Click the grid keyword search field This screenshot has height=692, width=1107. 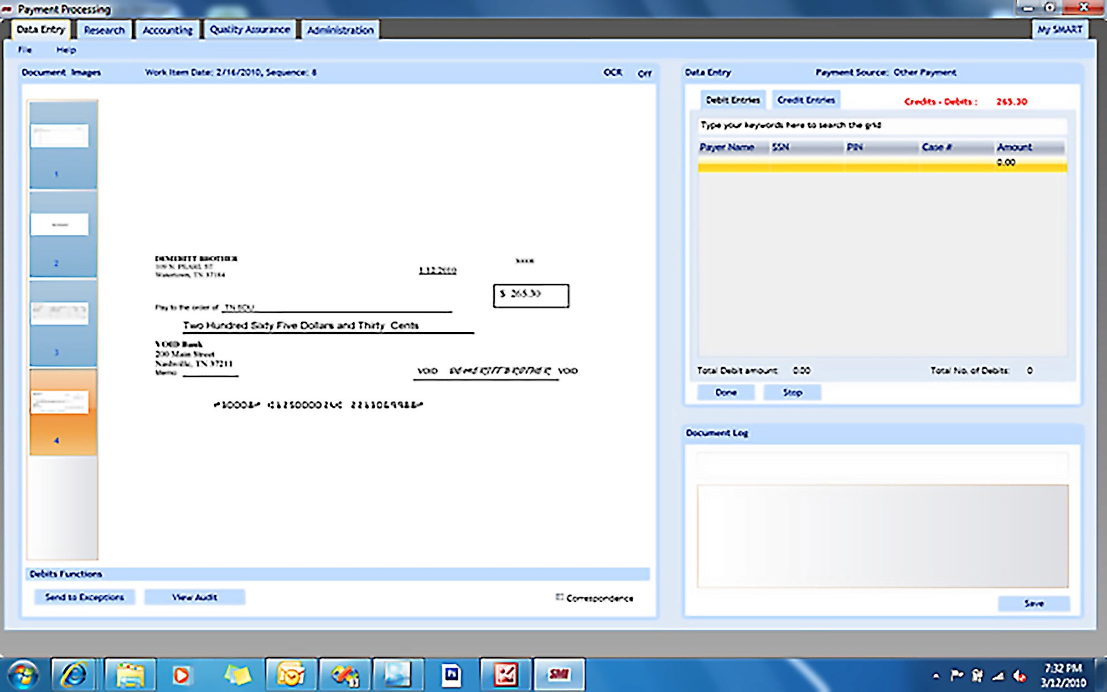click(882, 125)
